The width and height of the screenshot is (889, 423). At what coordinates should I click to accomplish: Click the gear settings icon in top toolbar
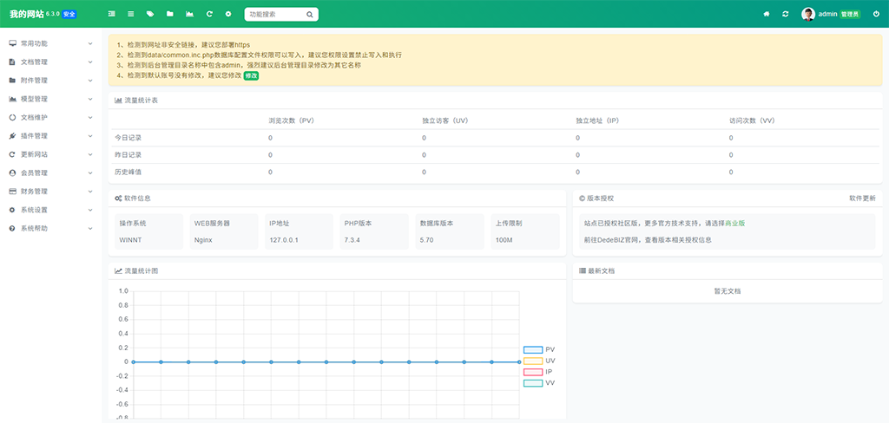(x=228, y=15)
